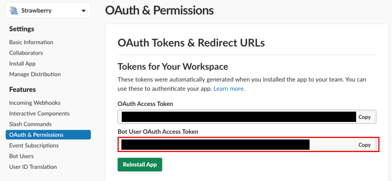Expand the Strawberry app selector dropdown arrow

click(x=83, y=11)
